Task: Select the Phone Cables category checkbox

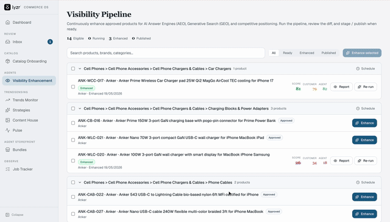Action: coord(73,182)
